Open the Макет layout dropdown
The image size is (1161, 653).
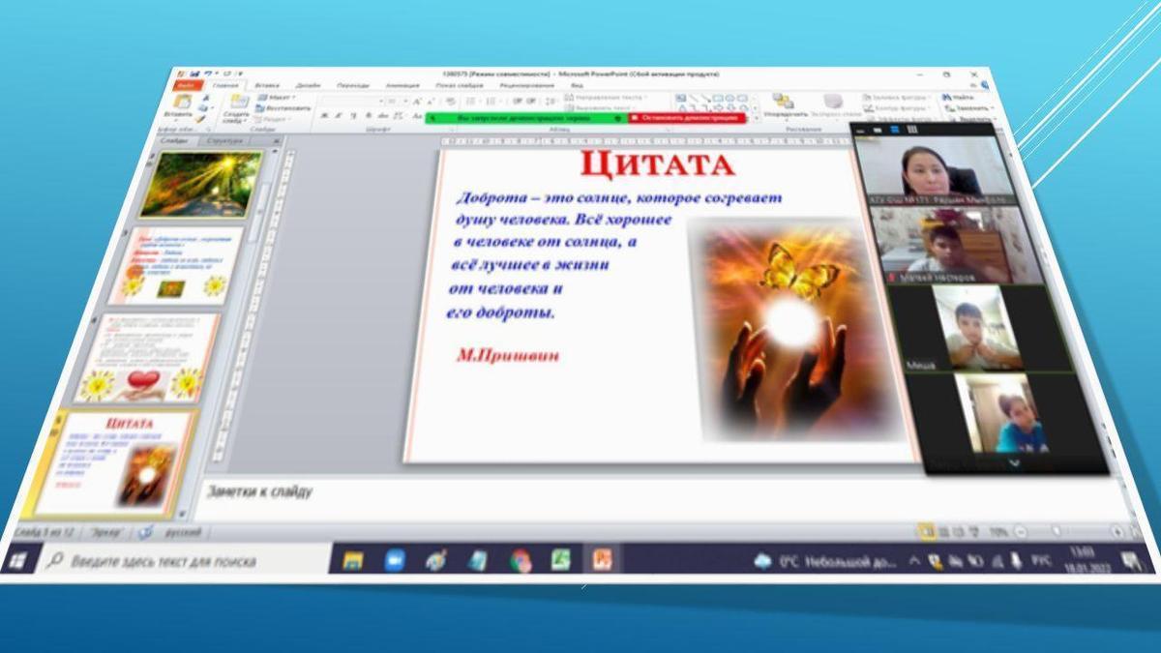(x=281, y=98)
